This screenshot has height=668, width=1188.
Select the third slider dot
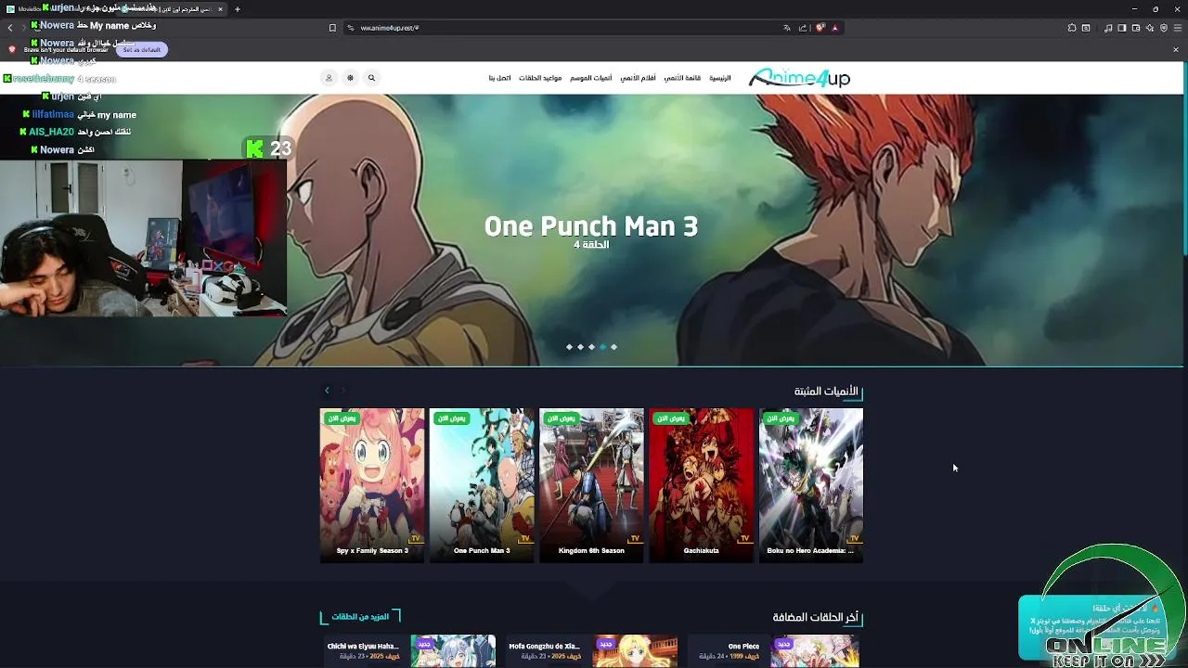pos(591,347)
